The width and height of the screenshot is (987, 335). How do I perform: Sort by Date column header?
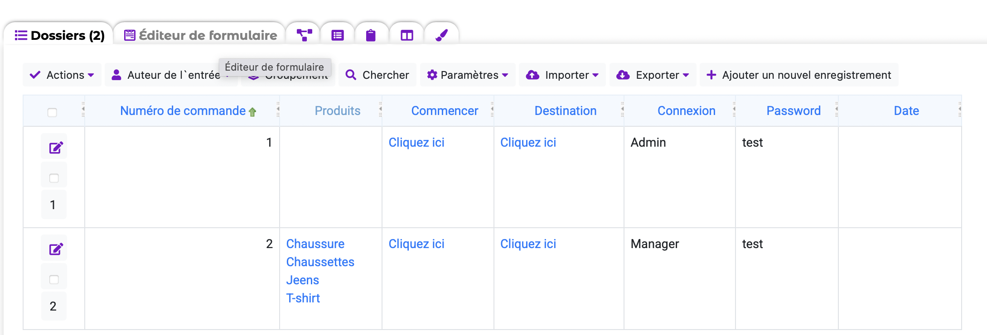click(x=906, y=111)
